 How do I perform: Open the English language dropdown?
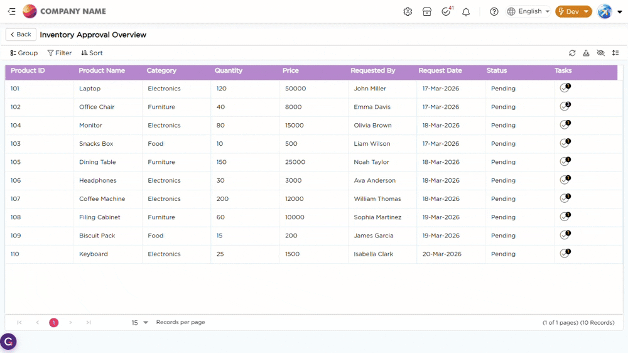529,11
